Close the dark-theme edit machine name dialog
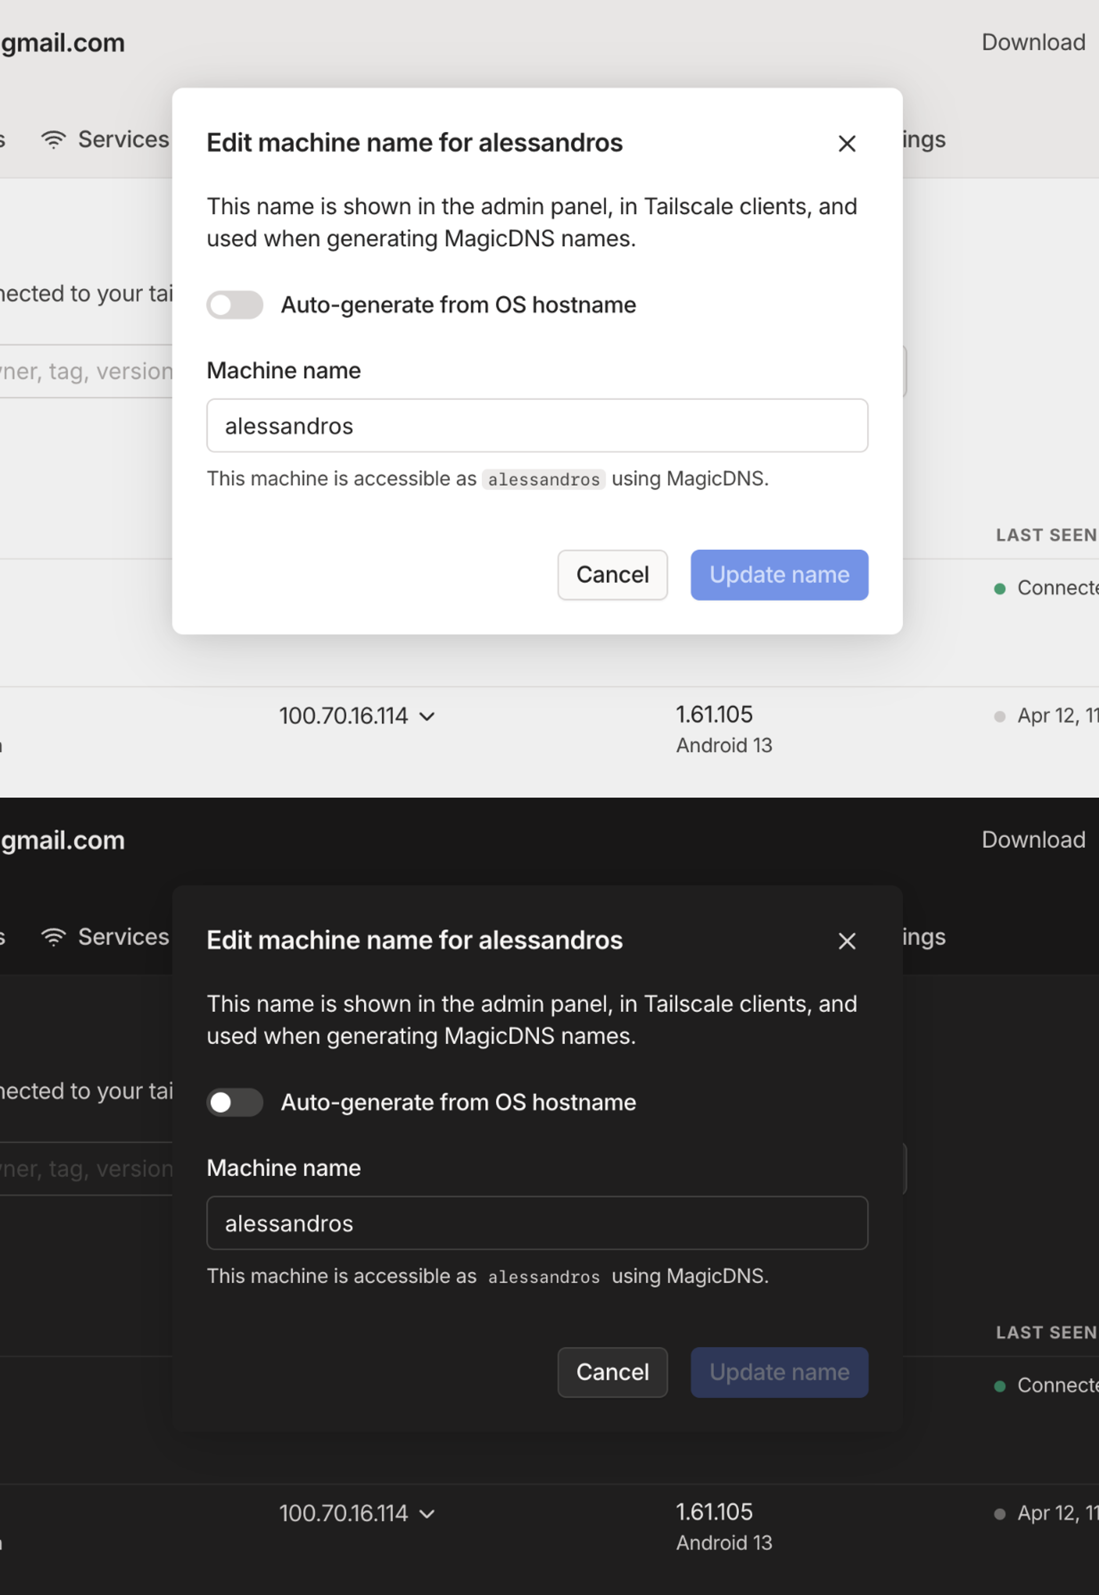The height and width of the screenshot is (1595, 1099). pos(846,940)
